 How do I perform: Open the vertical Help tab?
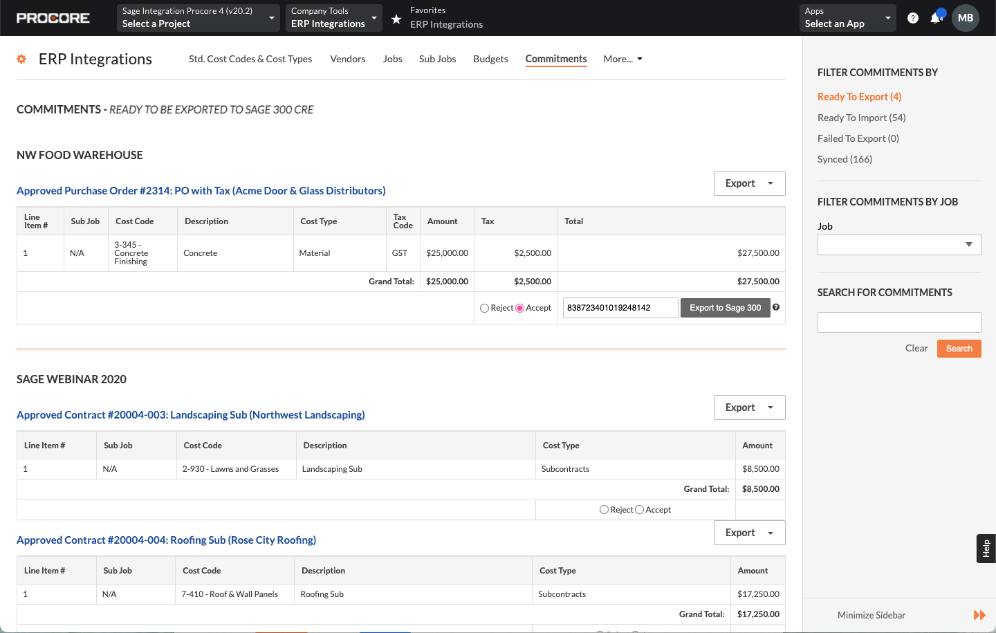pos(986,549)
